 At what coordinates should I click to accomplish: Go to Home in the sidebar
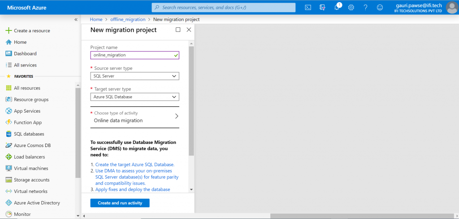click(x=20, y=42)
